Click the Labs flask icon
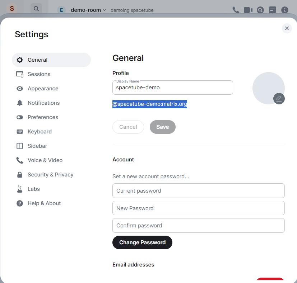297x283 pixels. click(x=20, y=189)
